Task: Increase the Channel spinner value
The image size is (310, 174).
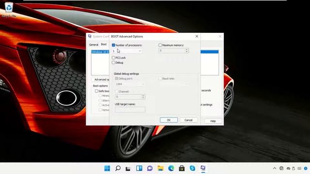Action: pyautogui.click(x=143, y=96)
